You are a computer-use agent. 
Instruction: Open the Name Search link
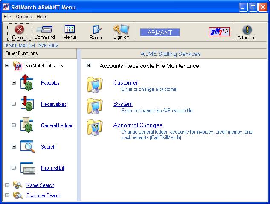tap(40, 185)
